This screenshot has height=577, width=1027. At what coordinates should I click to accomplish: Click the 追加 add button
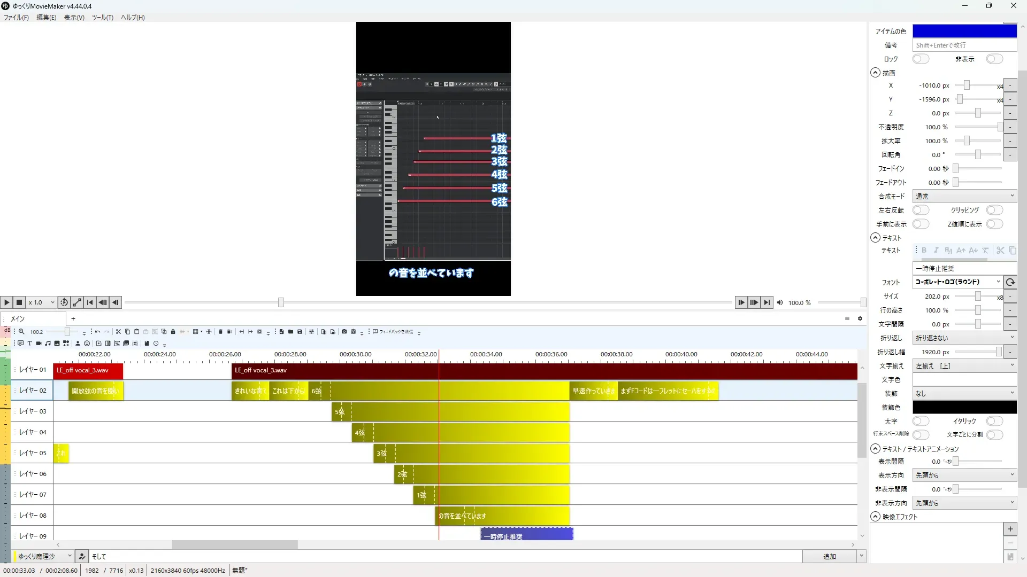[x=829, y=556]
